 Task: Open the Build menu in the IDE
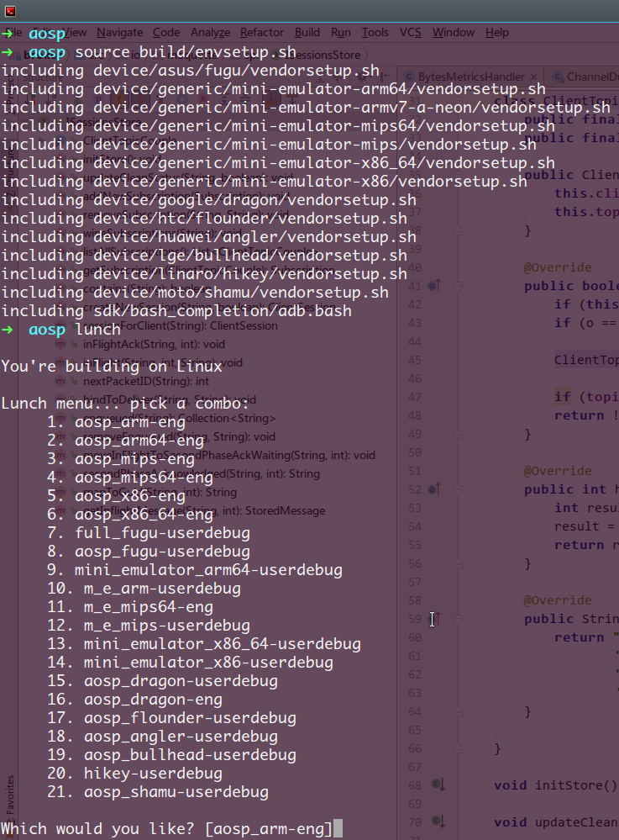click(x=307, y=33)
